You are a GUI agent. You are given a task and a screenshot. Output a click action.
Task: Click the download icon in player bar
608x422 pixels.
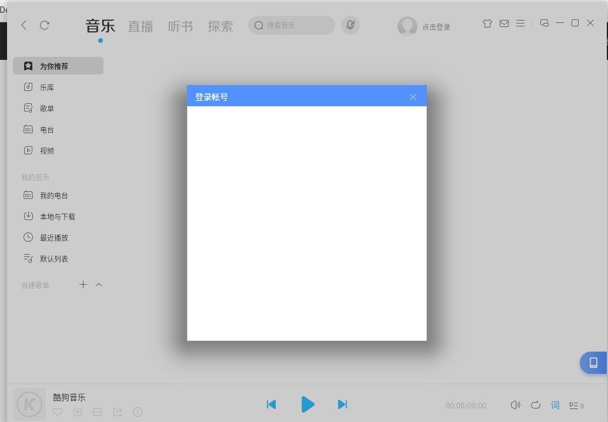tap(78, 412)
